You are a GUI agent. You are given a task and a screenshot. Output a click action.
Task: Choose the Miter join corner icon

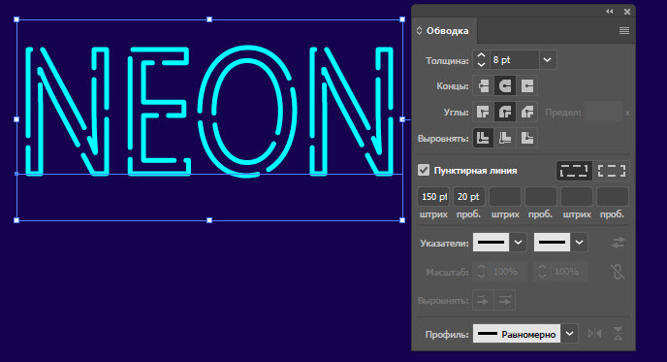point(483,113)
